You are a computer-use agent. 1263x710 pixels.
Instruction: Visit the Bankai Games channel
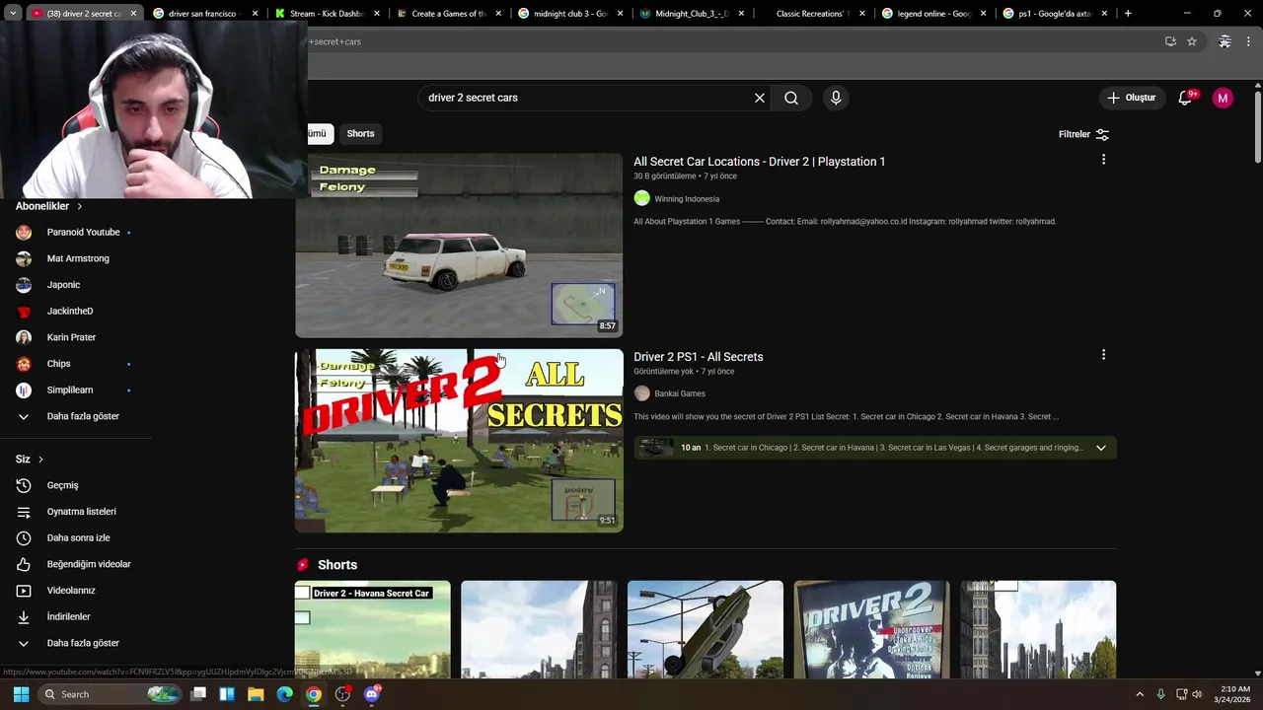[x=680, y=394]
